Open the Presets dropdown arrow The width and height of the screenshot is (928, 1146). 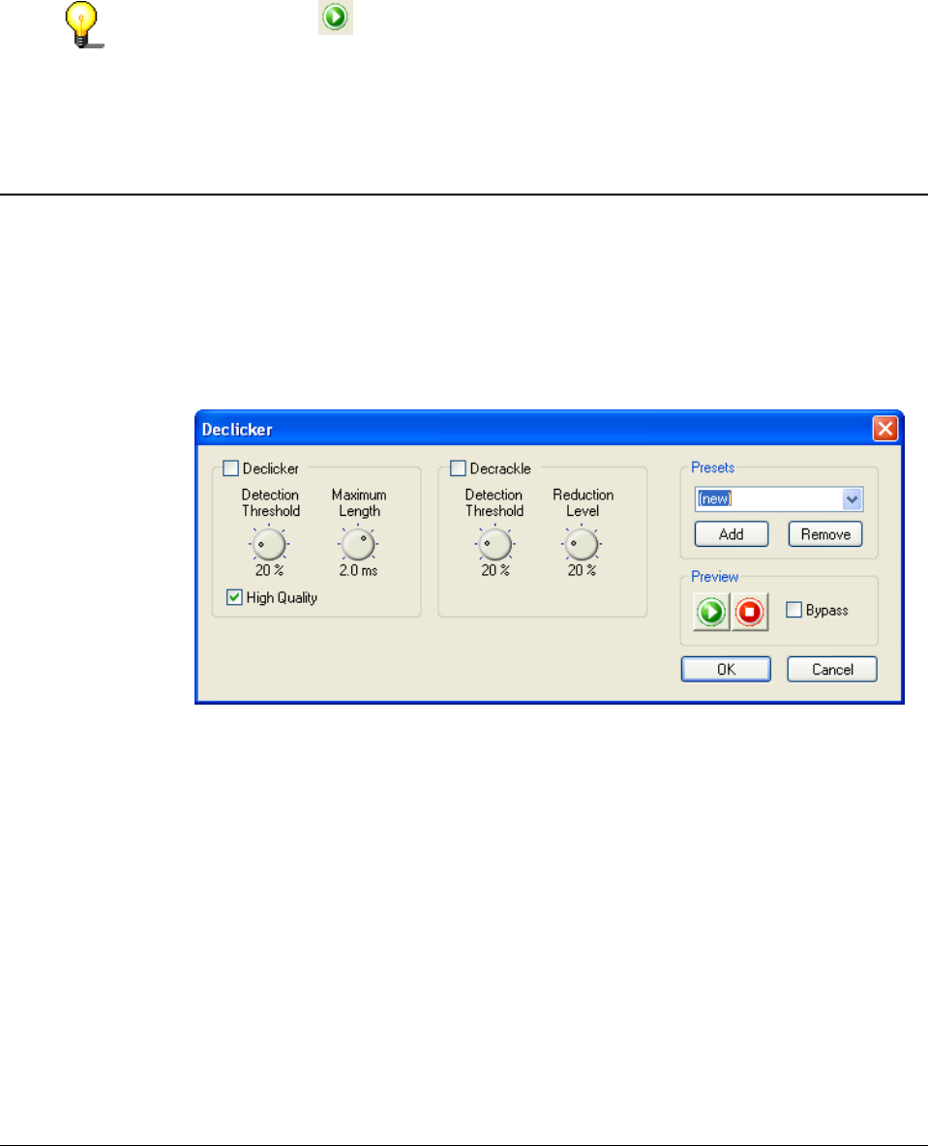click(x=852, y=499)
